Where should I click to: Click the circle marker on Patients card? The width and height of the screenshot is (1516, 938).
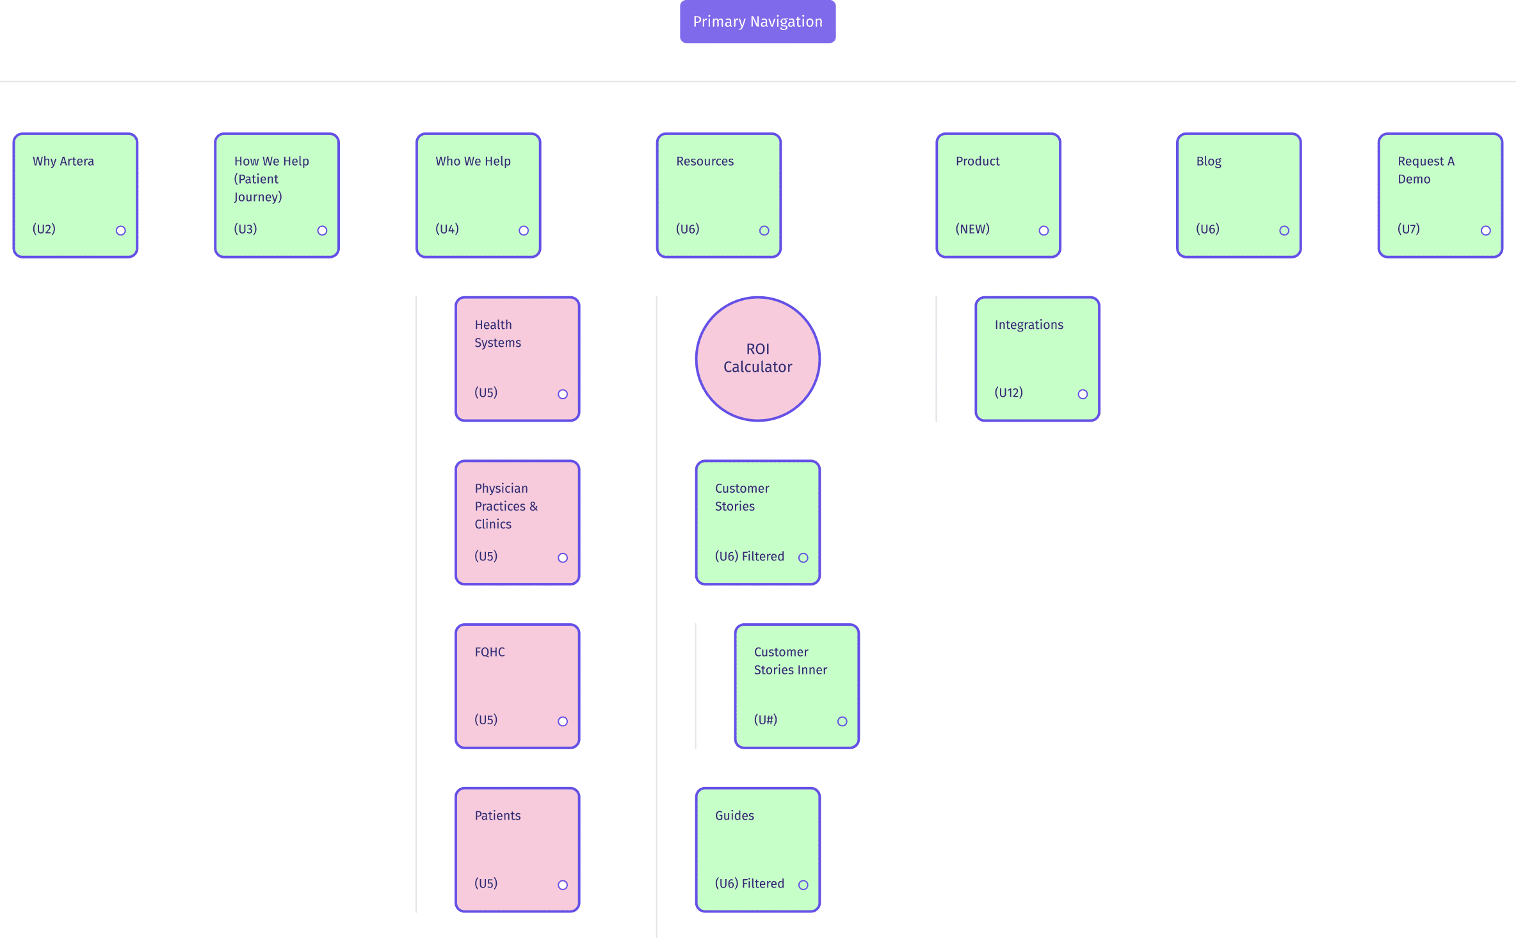[x=563, y=885]
